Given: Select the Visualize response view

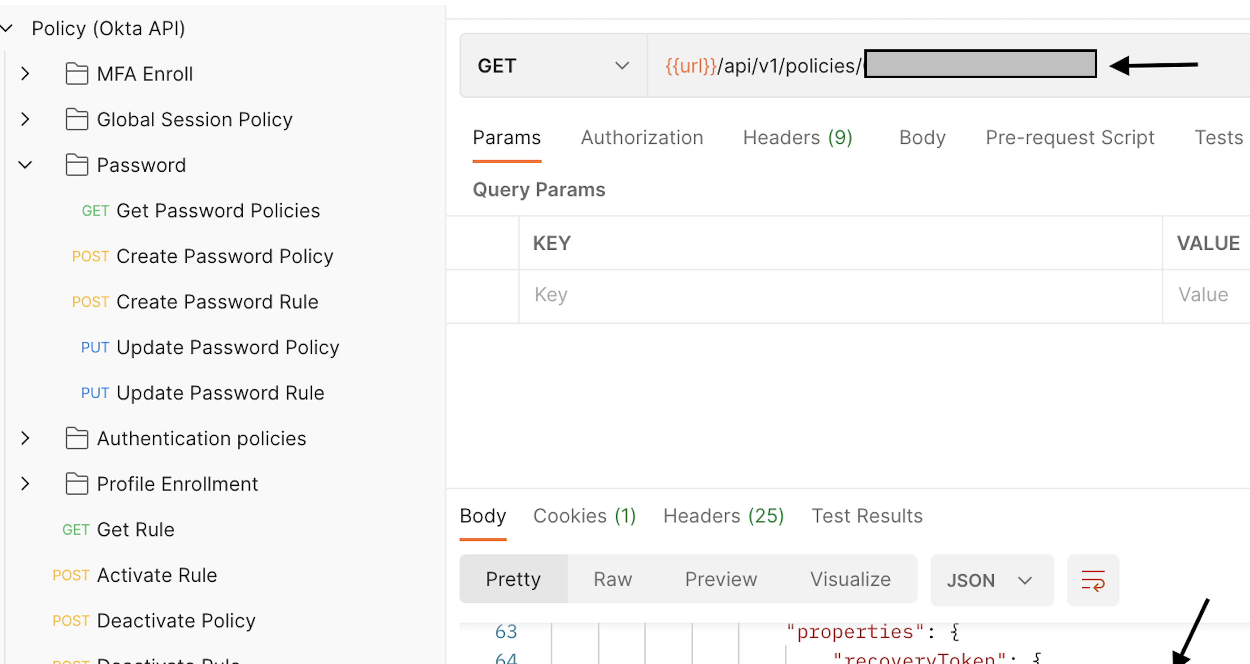Looking at the screenshot, I should click(850, 579).
